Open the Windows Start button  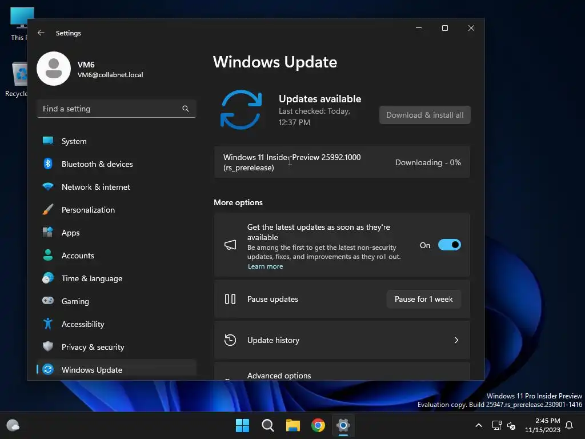click(242, 425)
